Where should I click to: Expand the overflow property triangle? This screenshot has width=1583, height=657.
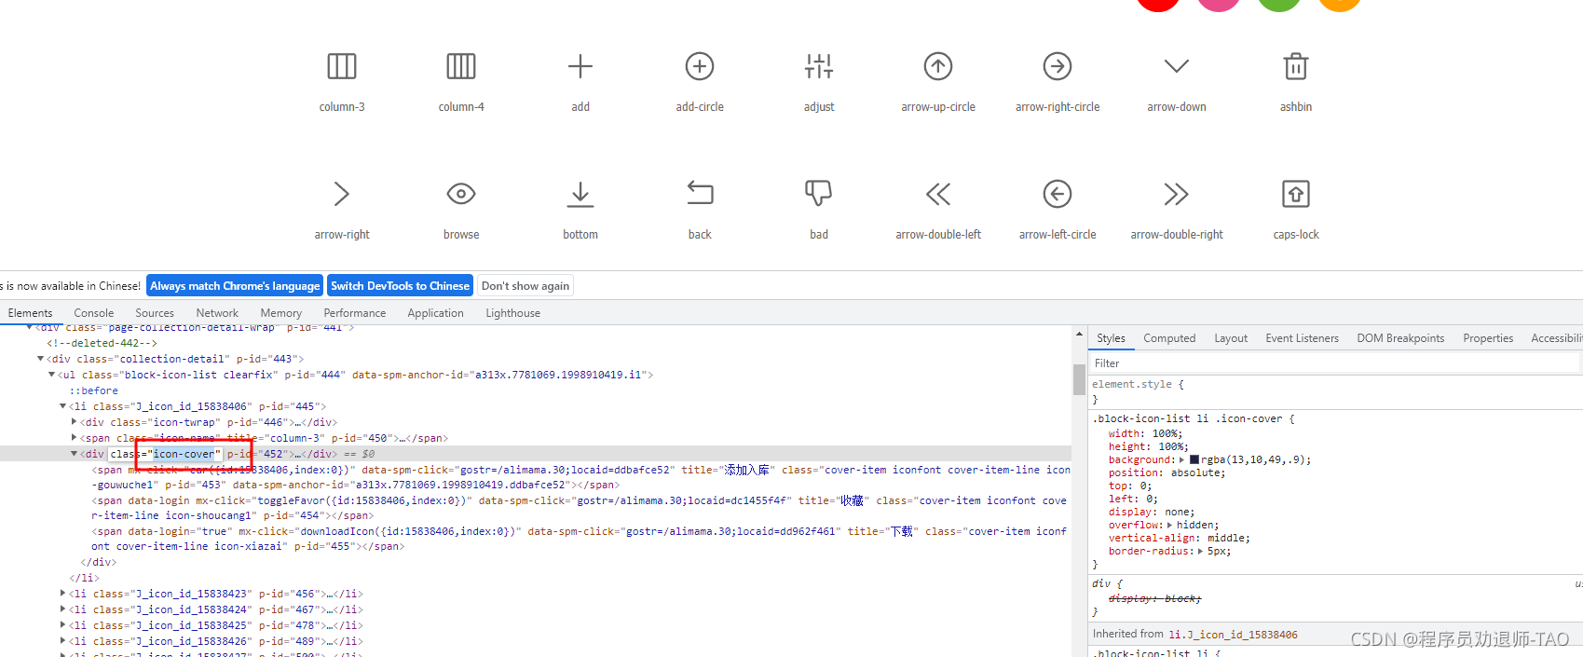1172,525
